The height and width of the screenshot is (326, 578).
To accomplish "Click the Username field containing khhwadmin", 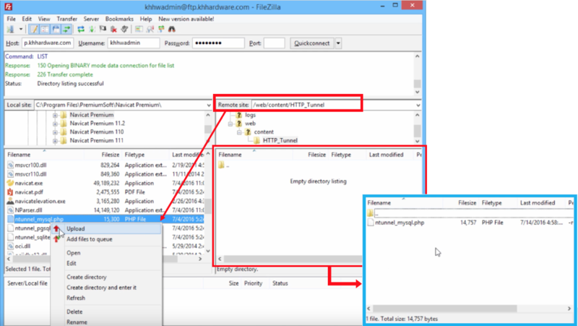I will point(134,43).
